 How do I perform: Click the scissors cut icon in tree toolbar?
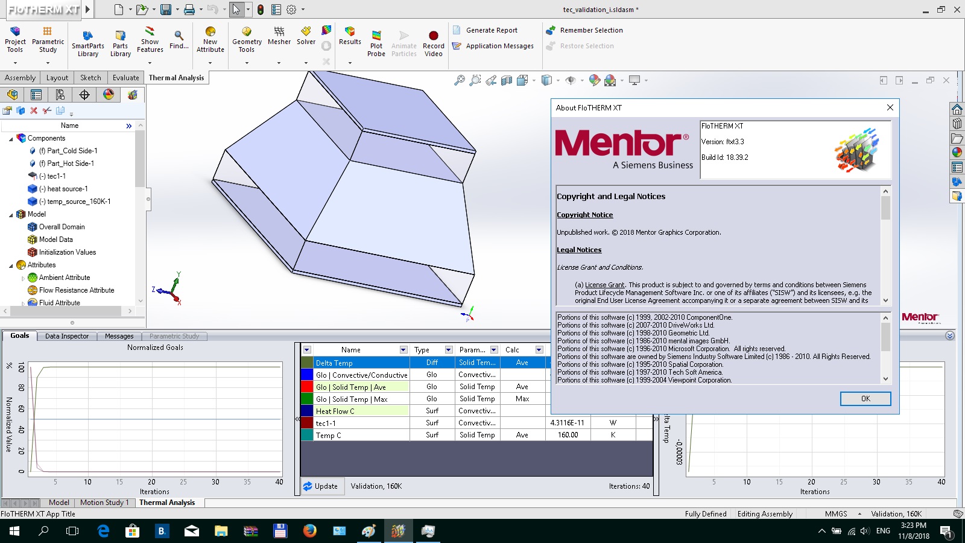pos(47,110)
